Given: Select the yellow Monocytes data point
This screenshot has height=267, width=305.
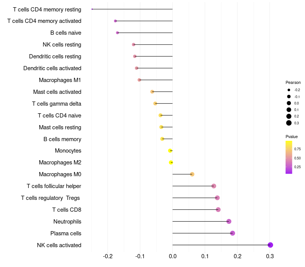Looking at the screenshot, I should coord(170,151).
